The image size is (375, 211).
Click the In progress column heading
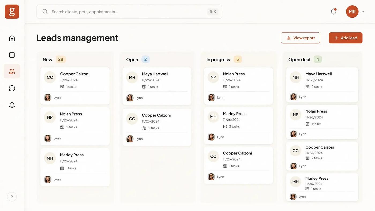point(218,59)
